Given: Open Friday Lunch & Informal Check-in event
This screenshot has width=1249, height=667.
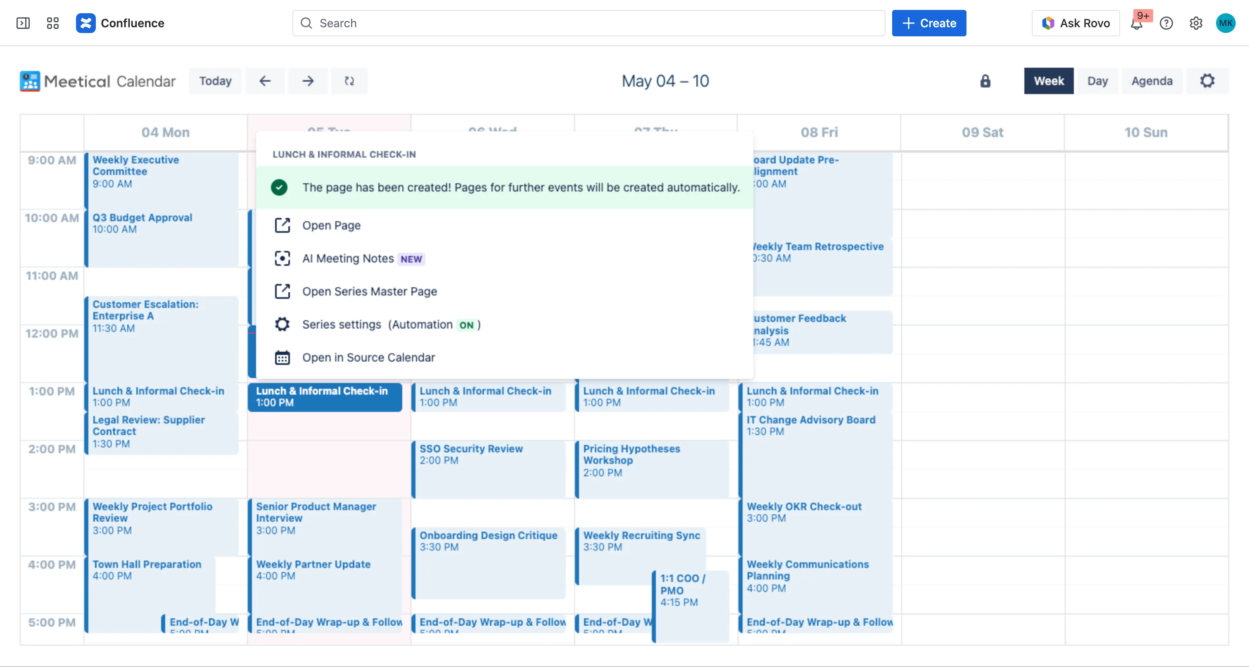Looking at the screenshot, I should point(816,397).
